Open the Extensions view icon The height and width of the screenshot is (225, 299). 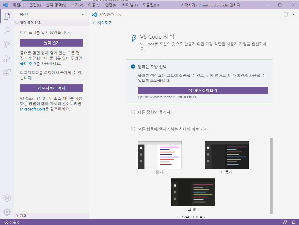pyautogui.click(x=7, y=73)
